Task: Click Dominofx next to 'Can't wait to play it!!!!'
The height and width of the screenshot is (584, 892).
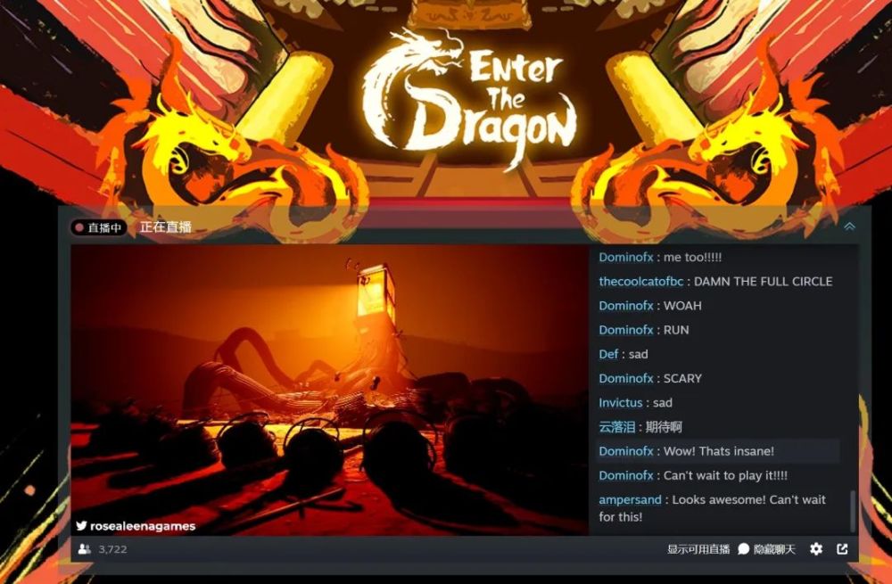Action: (x=626, y=475)
